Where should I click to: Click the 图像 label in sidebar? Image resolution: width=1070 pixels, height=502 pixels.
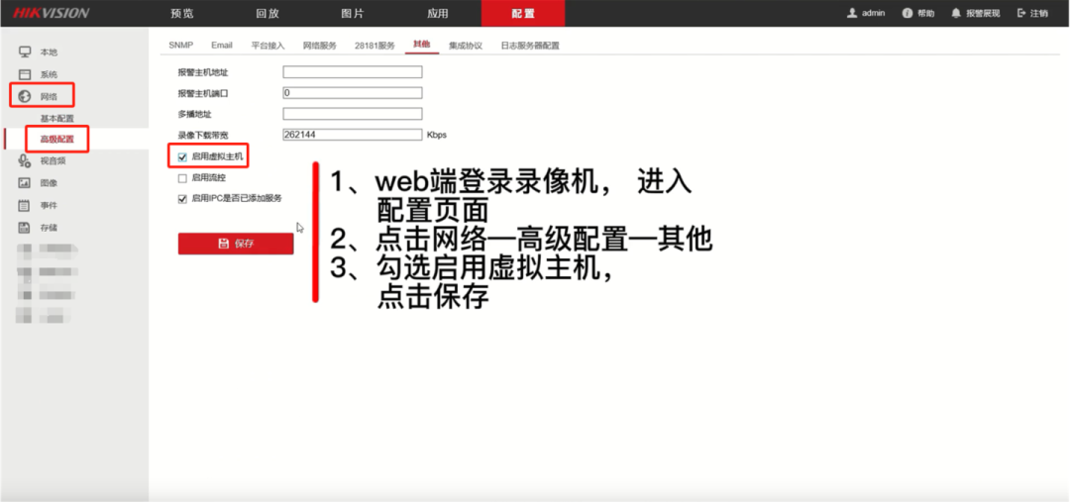click(x=49, y=183)
